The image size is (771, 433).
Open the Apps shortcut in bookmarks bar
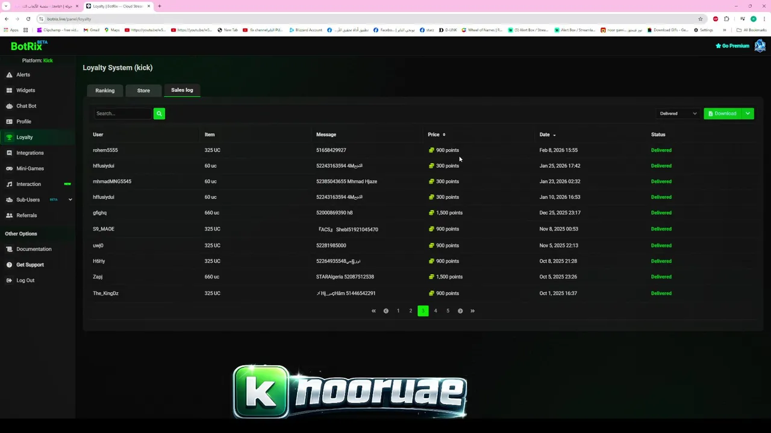click(12, 30)
